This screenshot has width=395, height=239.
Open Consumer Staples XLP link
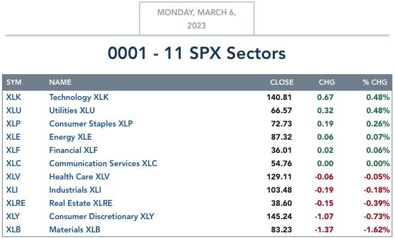click(91, 124)
